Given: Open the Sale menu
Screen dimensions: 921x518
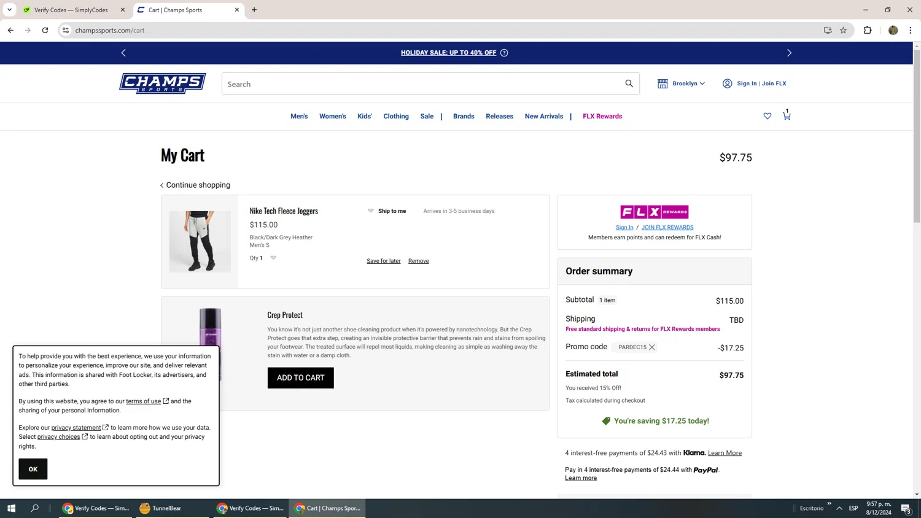Looking at the screenshot, I should 427,116.
